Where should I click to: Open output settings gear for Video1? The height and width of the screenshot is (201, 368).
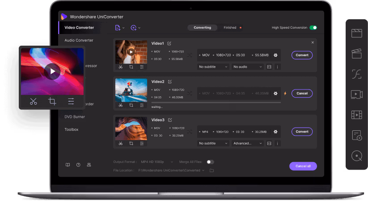[x=275, y=55]
